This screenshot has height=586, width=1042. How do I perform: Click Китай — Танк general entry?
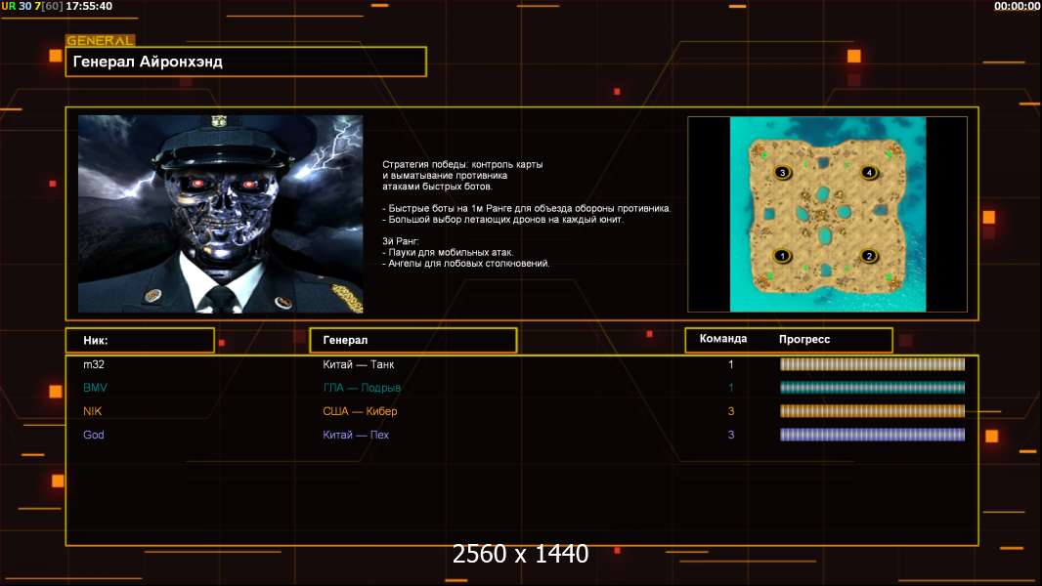coord(359,364)
